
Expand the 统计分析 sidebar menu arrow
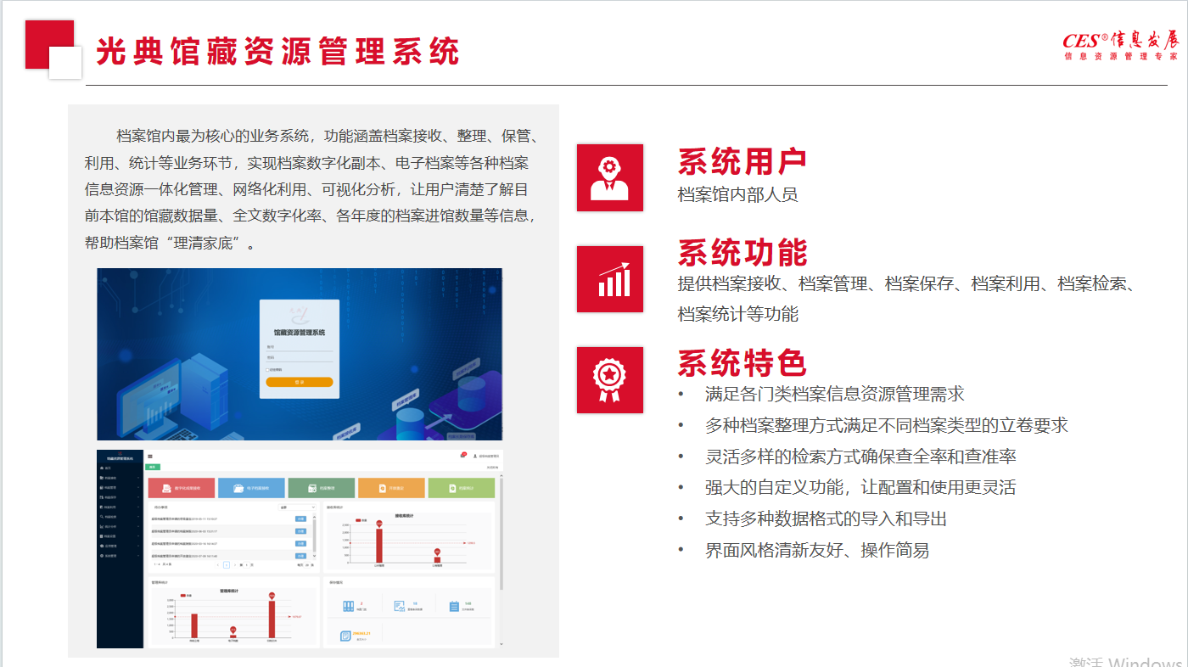tap(138, 526)
